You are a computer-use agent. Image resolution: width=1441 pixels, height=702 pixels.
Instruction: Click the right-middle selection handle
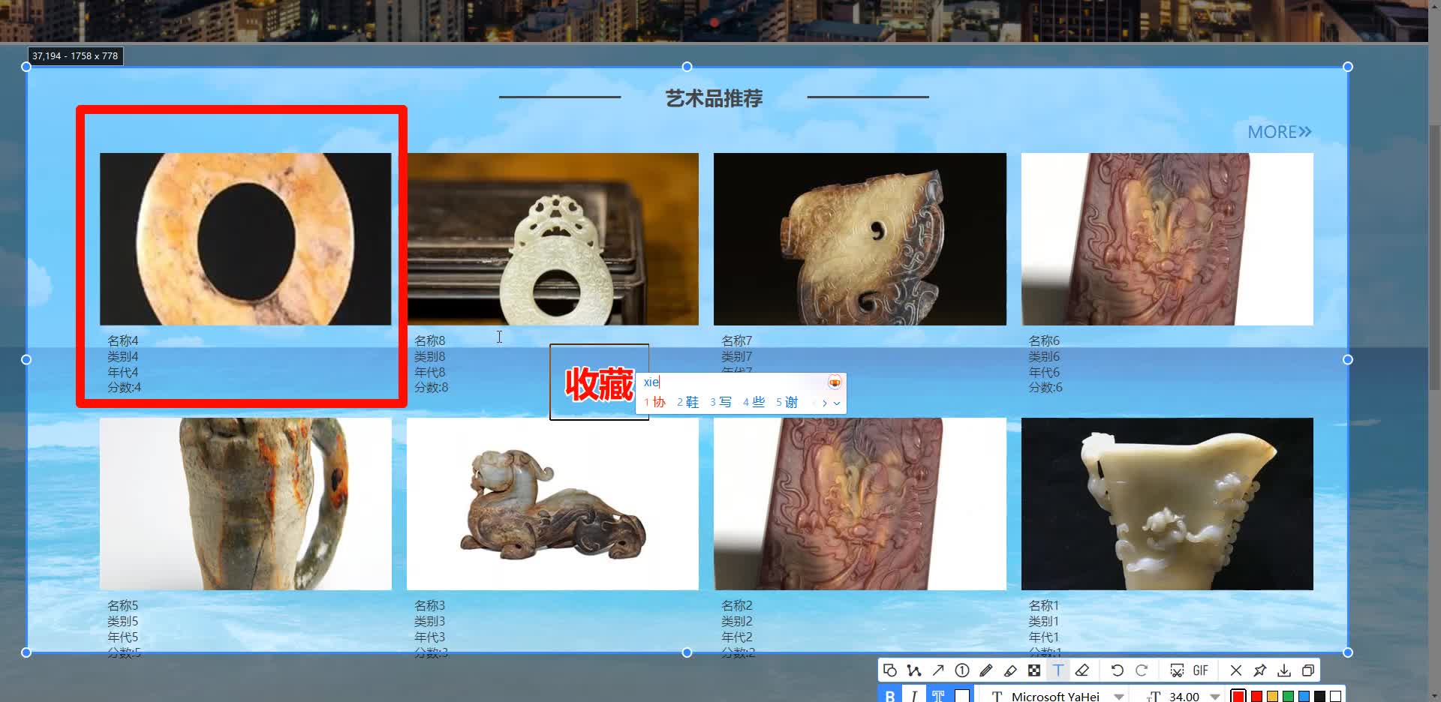1348,360
